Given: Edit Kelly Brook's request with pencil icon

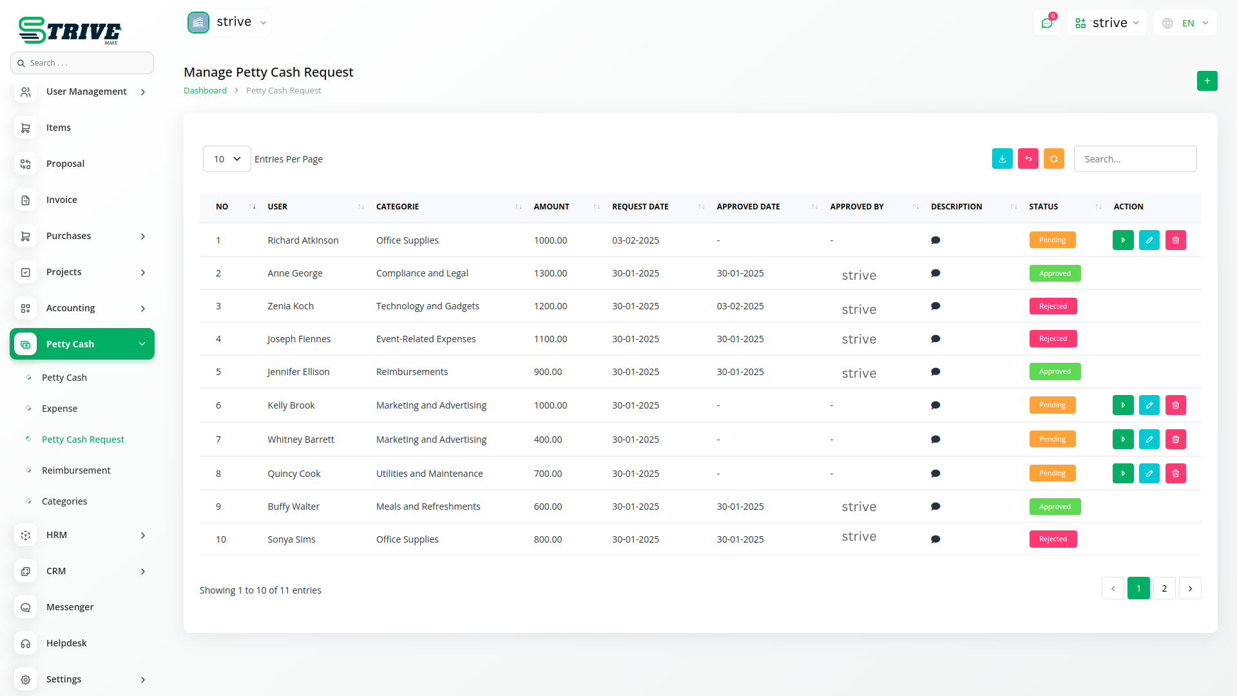Looking at the screenshot, I should click(1149, 405).
